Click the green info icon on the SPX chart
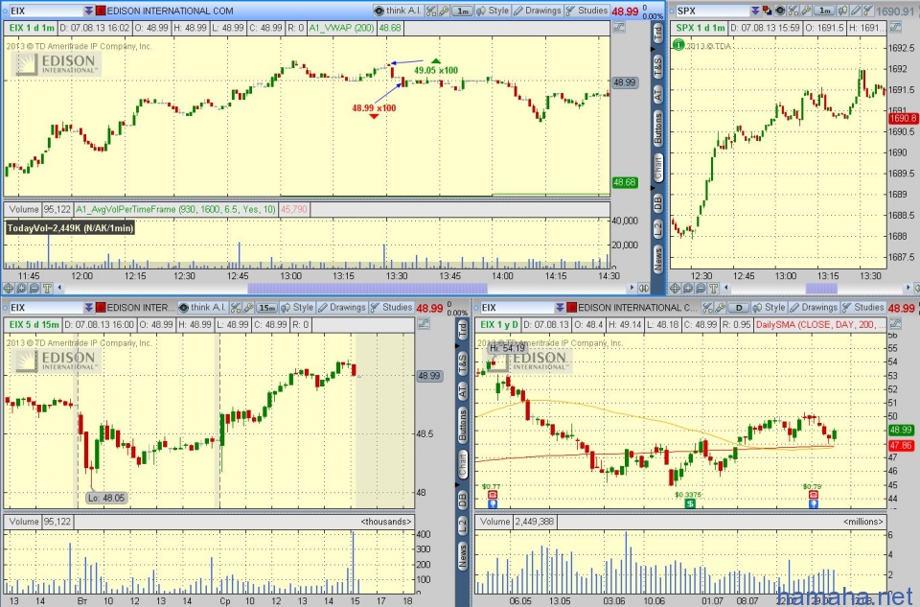Screen dimensions: 920x607 click(x=678, y=45)
